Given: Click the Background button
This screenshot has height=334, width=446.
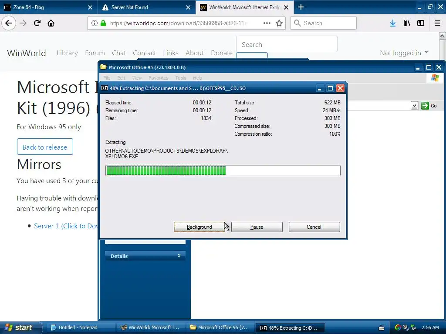Looking at the screenshot, I should tap(199, 227).
